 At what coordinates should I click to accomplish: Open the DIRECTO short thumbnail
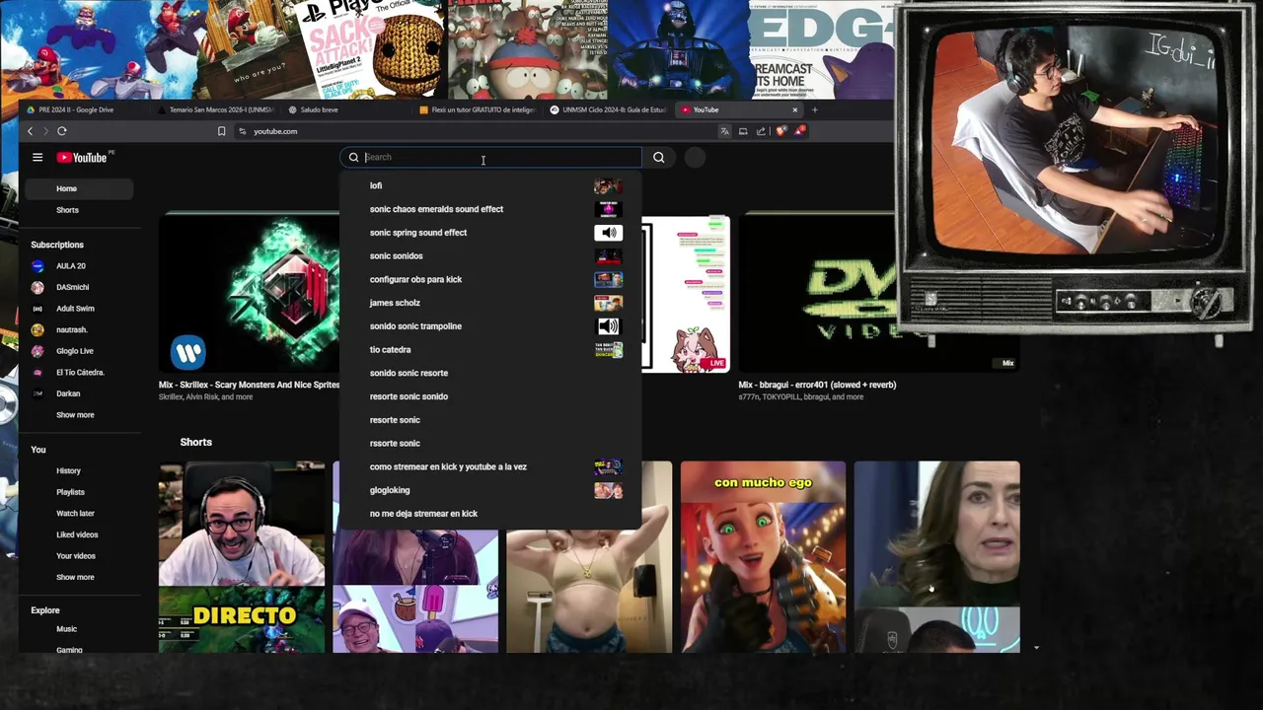242,557
